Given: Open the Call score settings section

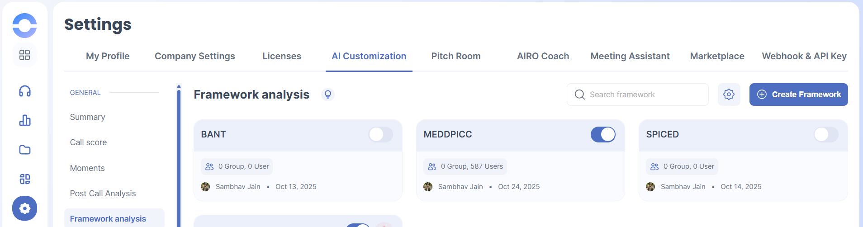Looking at the screenshot, I should pyautogui.click(x=88, y=142).
